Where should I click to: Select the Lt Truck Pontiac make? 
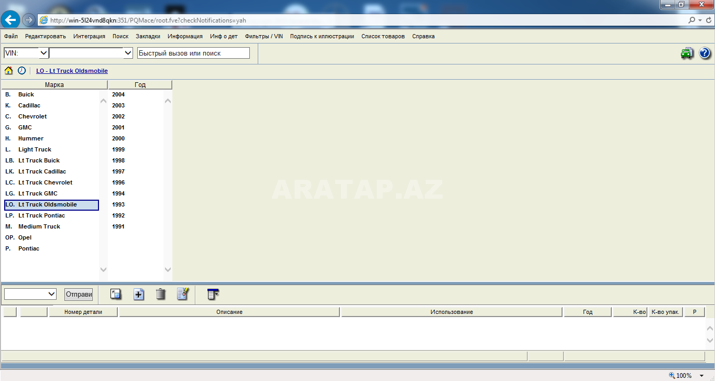pos(51,215)
